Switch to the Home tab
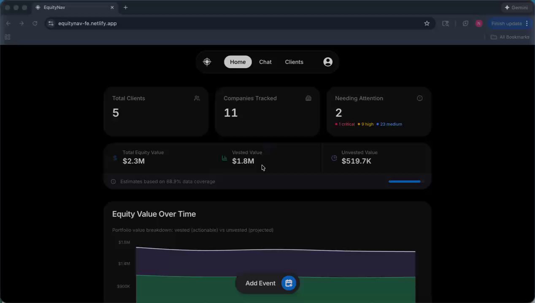This screenshot has height=303, width=535. point(238,62)
